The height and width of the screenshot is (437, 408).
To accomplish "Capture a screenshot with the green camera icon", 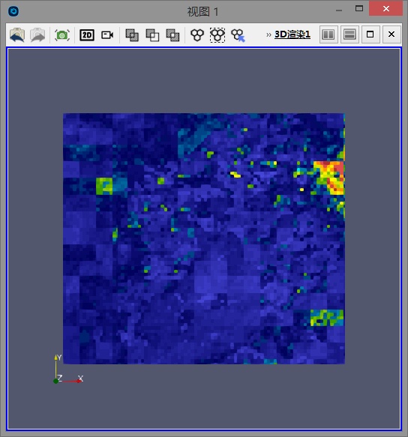I will coord(62,35).
